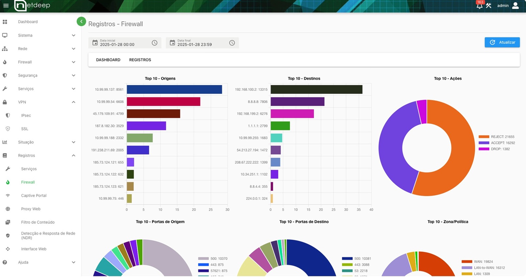This screenshot has width=526, height=277.
Task: Click the 192.168.100.2 bar in Destinos chart
Action: pyautogui.click(x=316, y=89)
